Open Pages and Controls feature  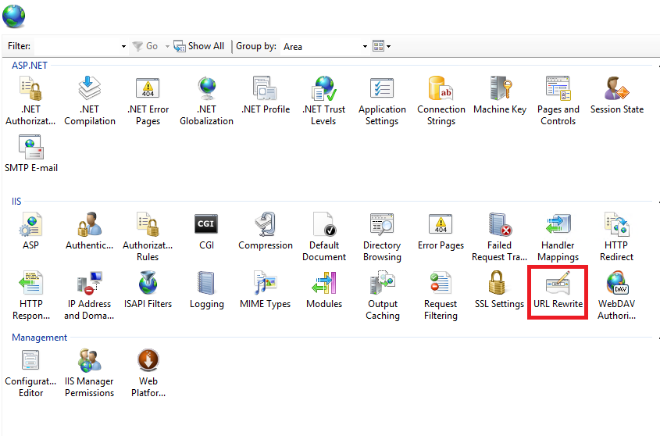(558, 101)
